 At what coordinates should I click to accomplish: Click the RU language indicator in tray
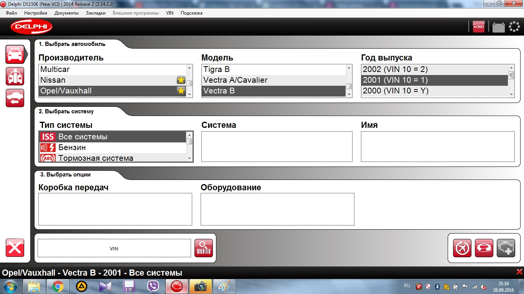407,286
